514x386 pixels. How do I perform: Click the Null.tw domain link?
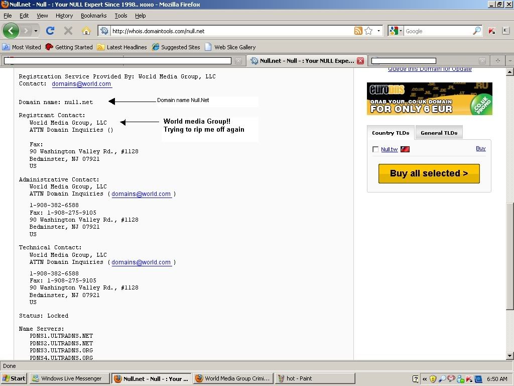(x=389, y=149)
